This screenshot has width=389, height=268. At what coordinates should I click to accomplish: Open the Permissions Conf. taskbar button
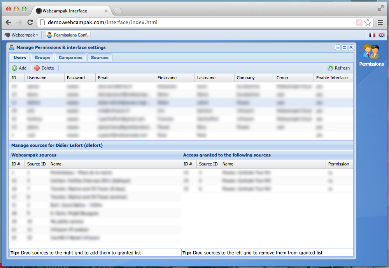(68, 35)
